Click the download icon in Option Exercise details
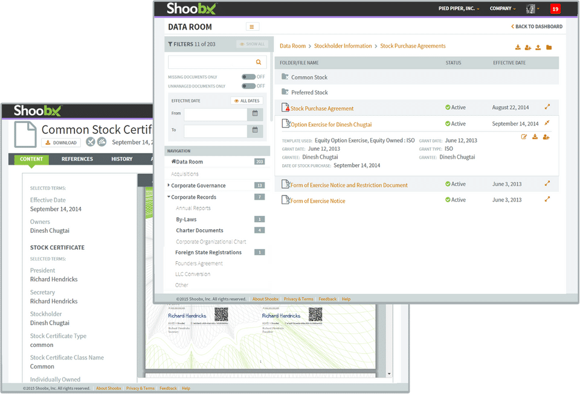The height and width of the screenshot is (394, 580). (535, 137)
